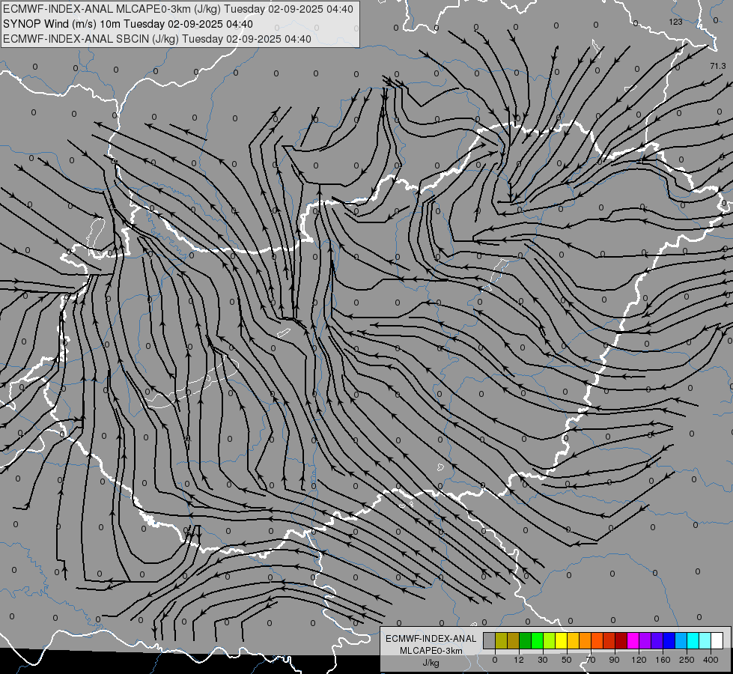Image resolution: width=733 pixels, height=674 pixels.
Task: Pick the violet-indigo legend swatch left of the 160 tick
Action: [657, 640]
